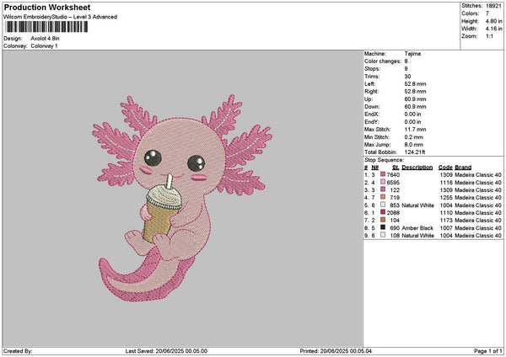Select the Amber Black swatch in stop 8
This screenshot has width=506, height=357.
383,227
